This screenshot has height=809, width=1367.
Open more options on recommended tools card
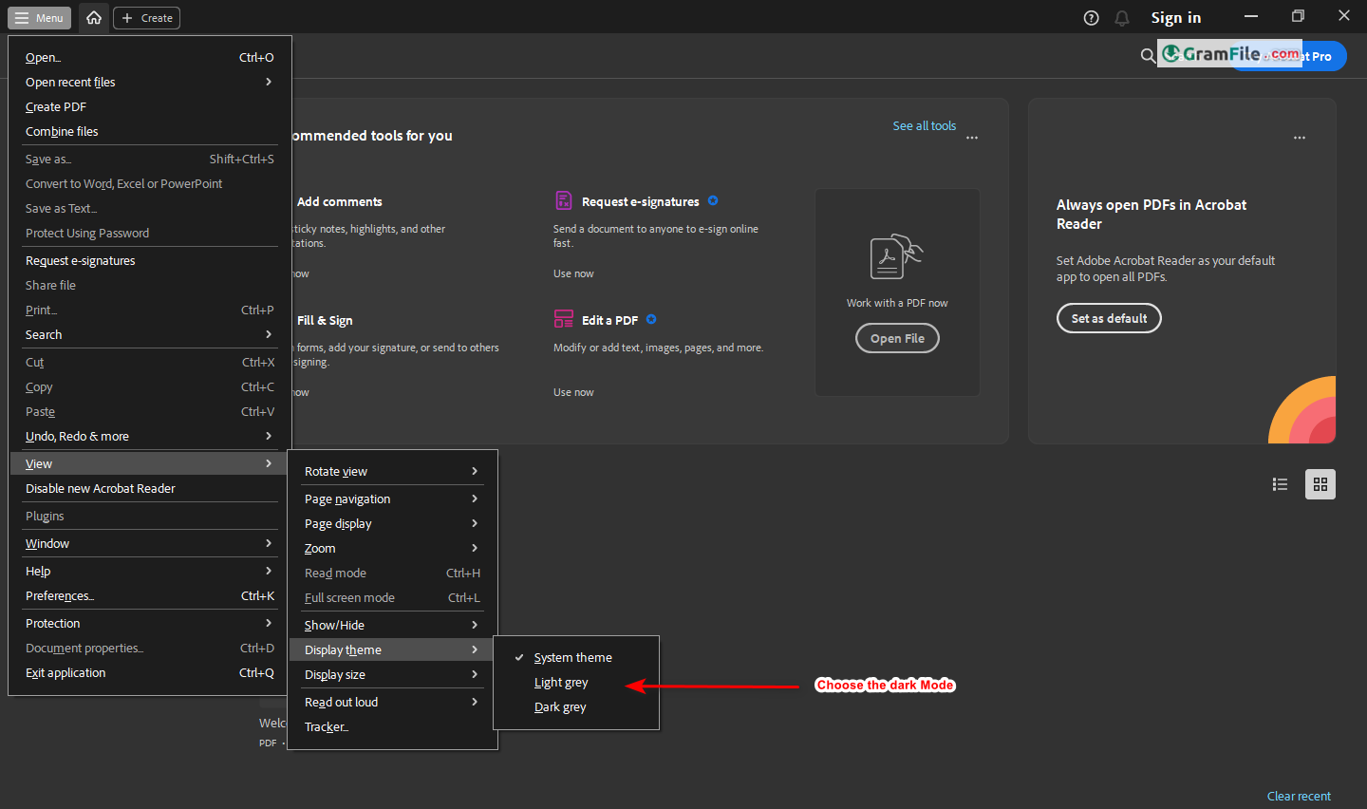coord(972,138)
